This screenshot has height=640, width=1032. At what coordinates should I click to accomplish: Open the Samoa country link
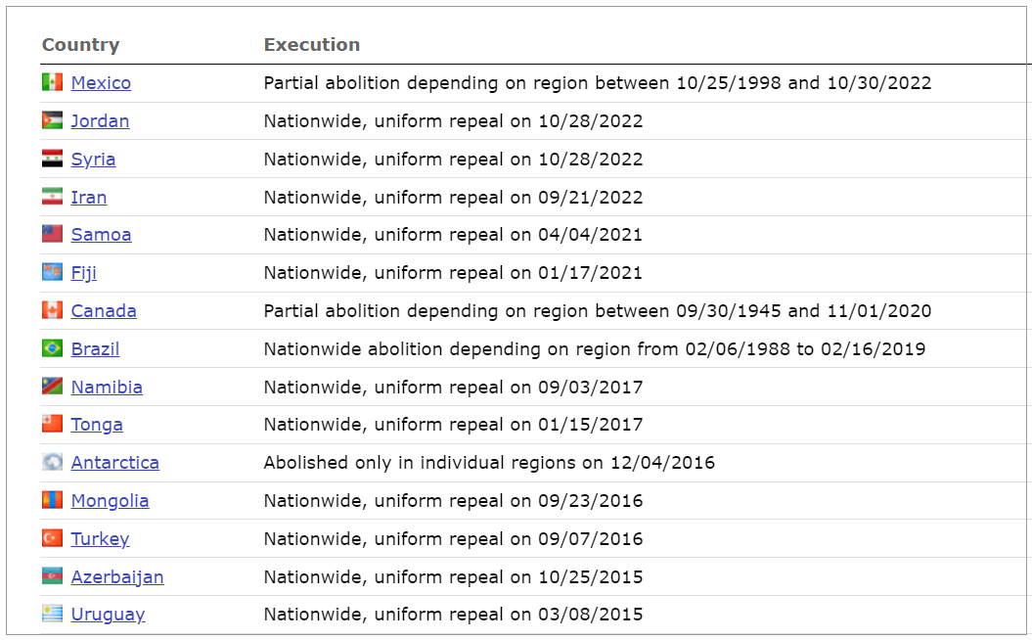pos(101,235)
